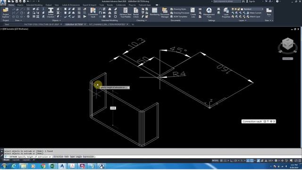The width and height of the screenshot is (302, 170).
Task: Click the Windows Start button
Action: 4,166
